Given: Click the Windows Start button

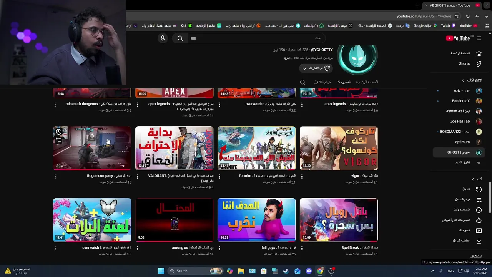Looking at the screenshot, I should pos(161,271).
